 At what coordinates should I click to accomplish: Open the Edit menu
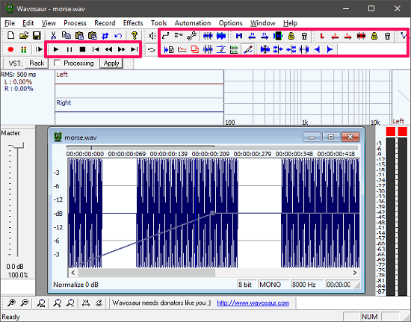pos(28,23)
